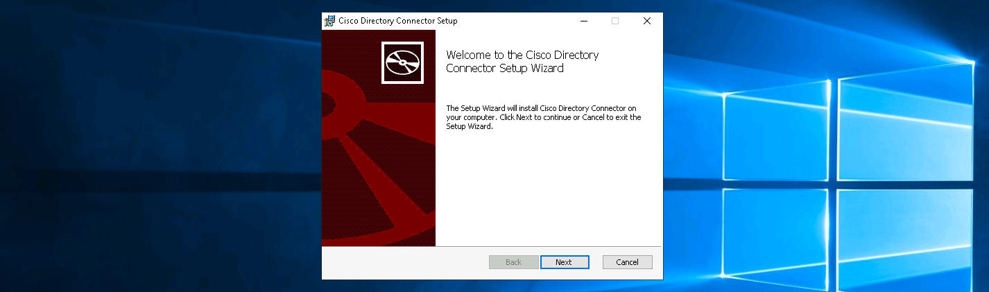Cancel the Cisco Directory Connector installation
This screenshot has height=292, width=989.
point(627,262)
